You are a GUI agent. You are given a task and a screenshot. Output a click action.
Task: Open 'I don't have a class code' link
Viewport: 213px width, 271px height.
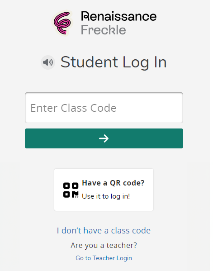point(104,231)
